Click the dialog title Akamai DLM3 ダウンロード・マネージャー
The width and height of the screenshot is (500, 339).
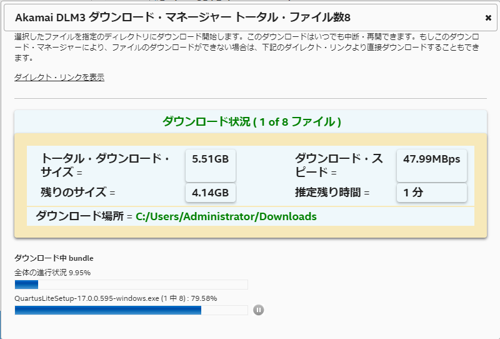[x=123, y=18]
